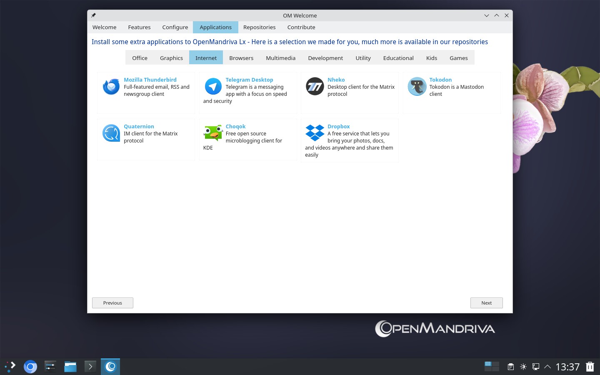Open the Repositories tab

[260, 27]
